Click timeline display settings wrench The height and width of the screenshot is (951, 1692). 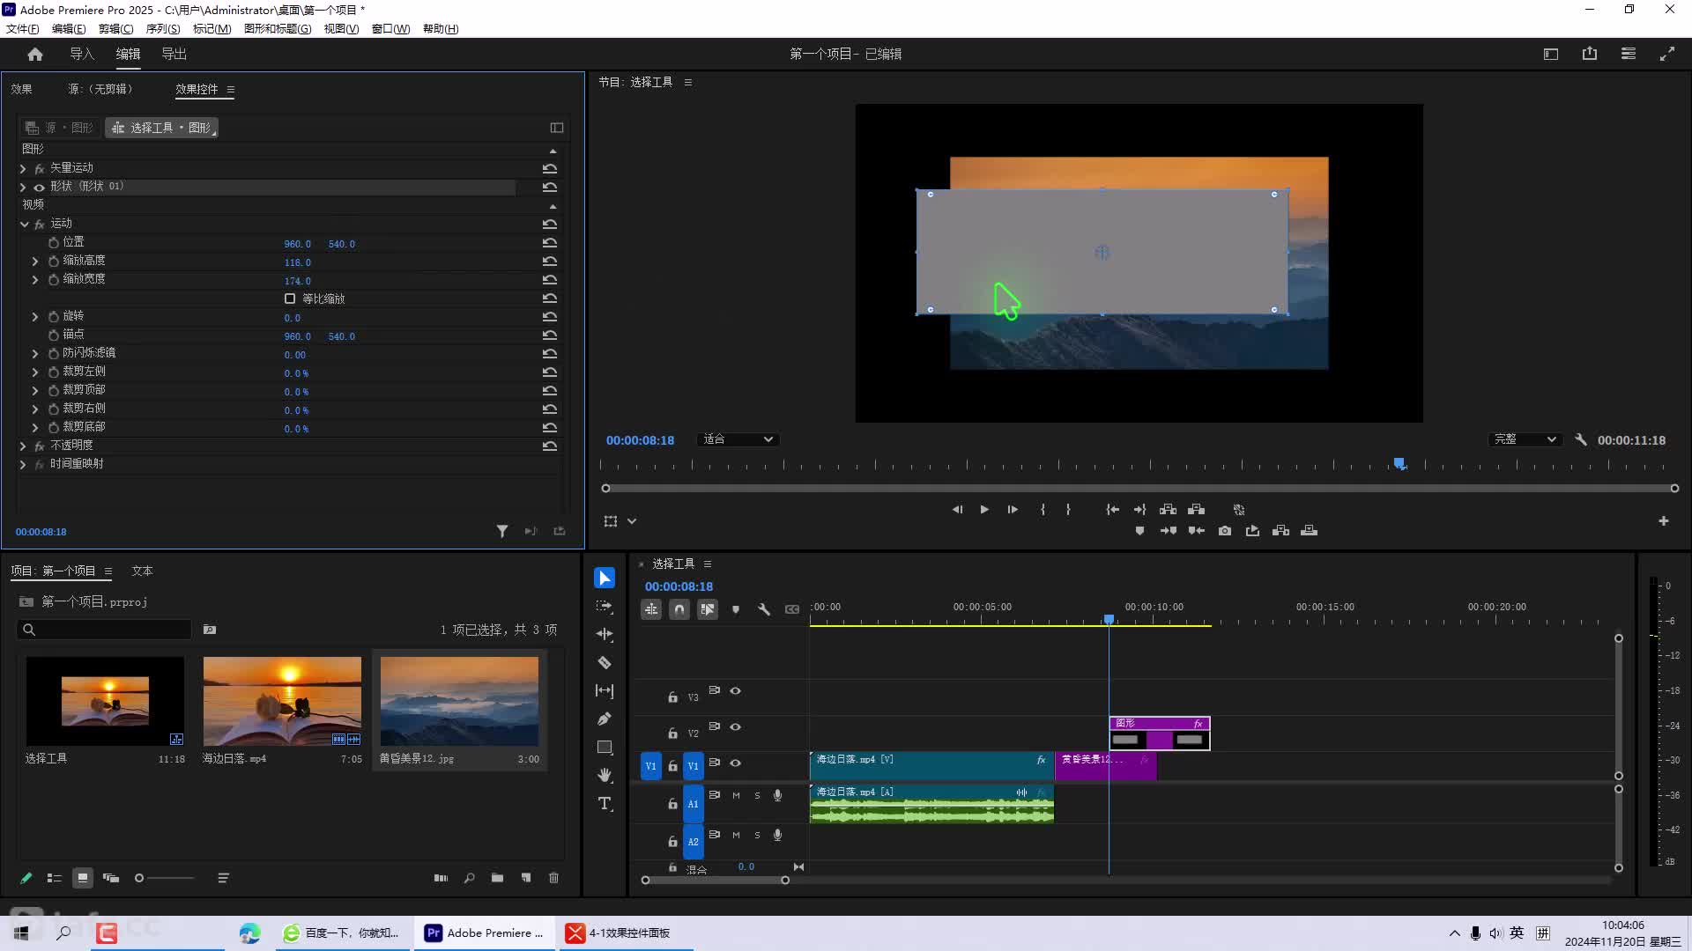(x=764, y=609)
